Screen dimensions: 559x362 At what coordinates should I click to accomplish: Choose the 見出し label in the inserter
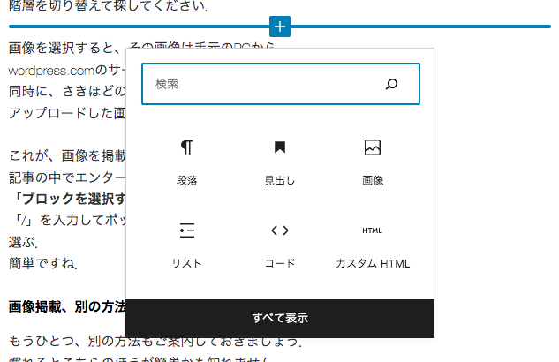click(x=280, y=180)
